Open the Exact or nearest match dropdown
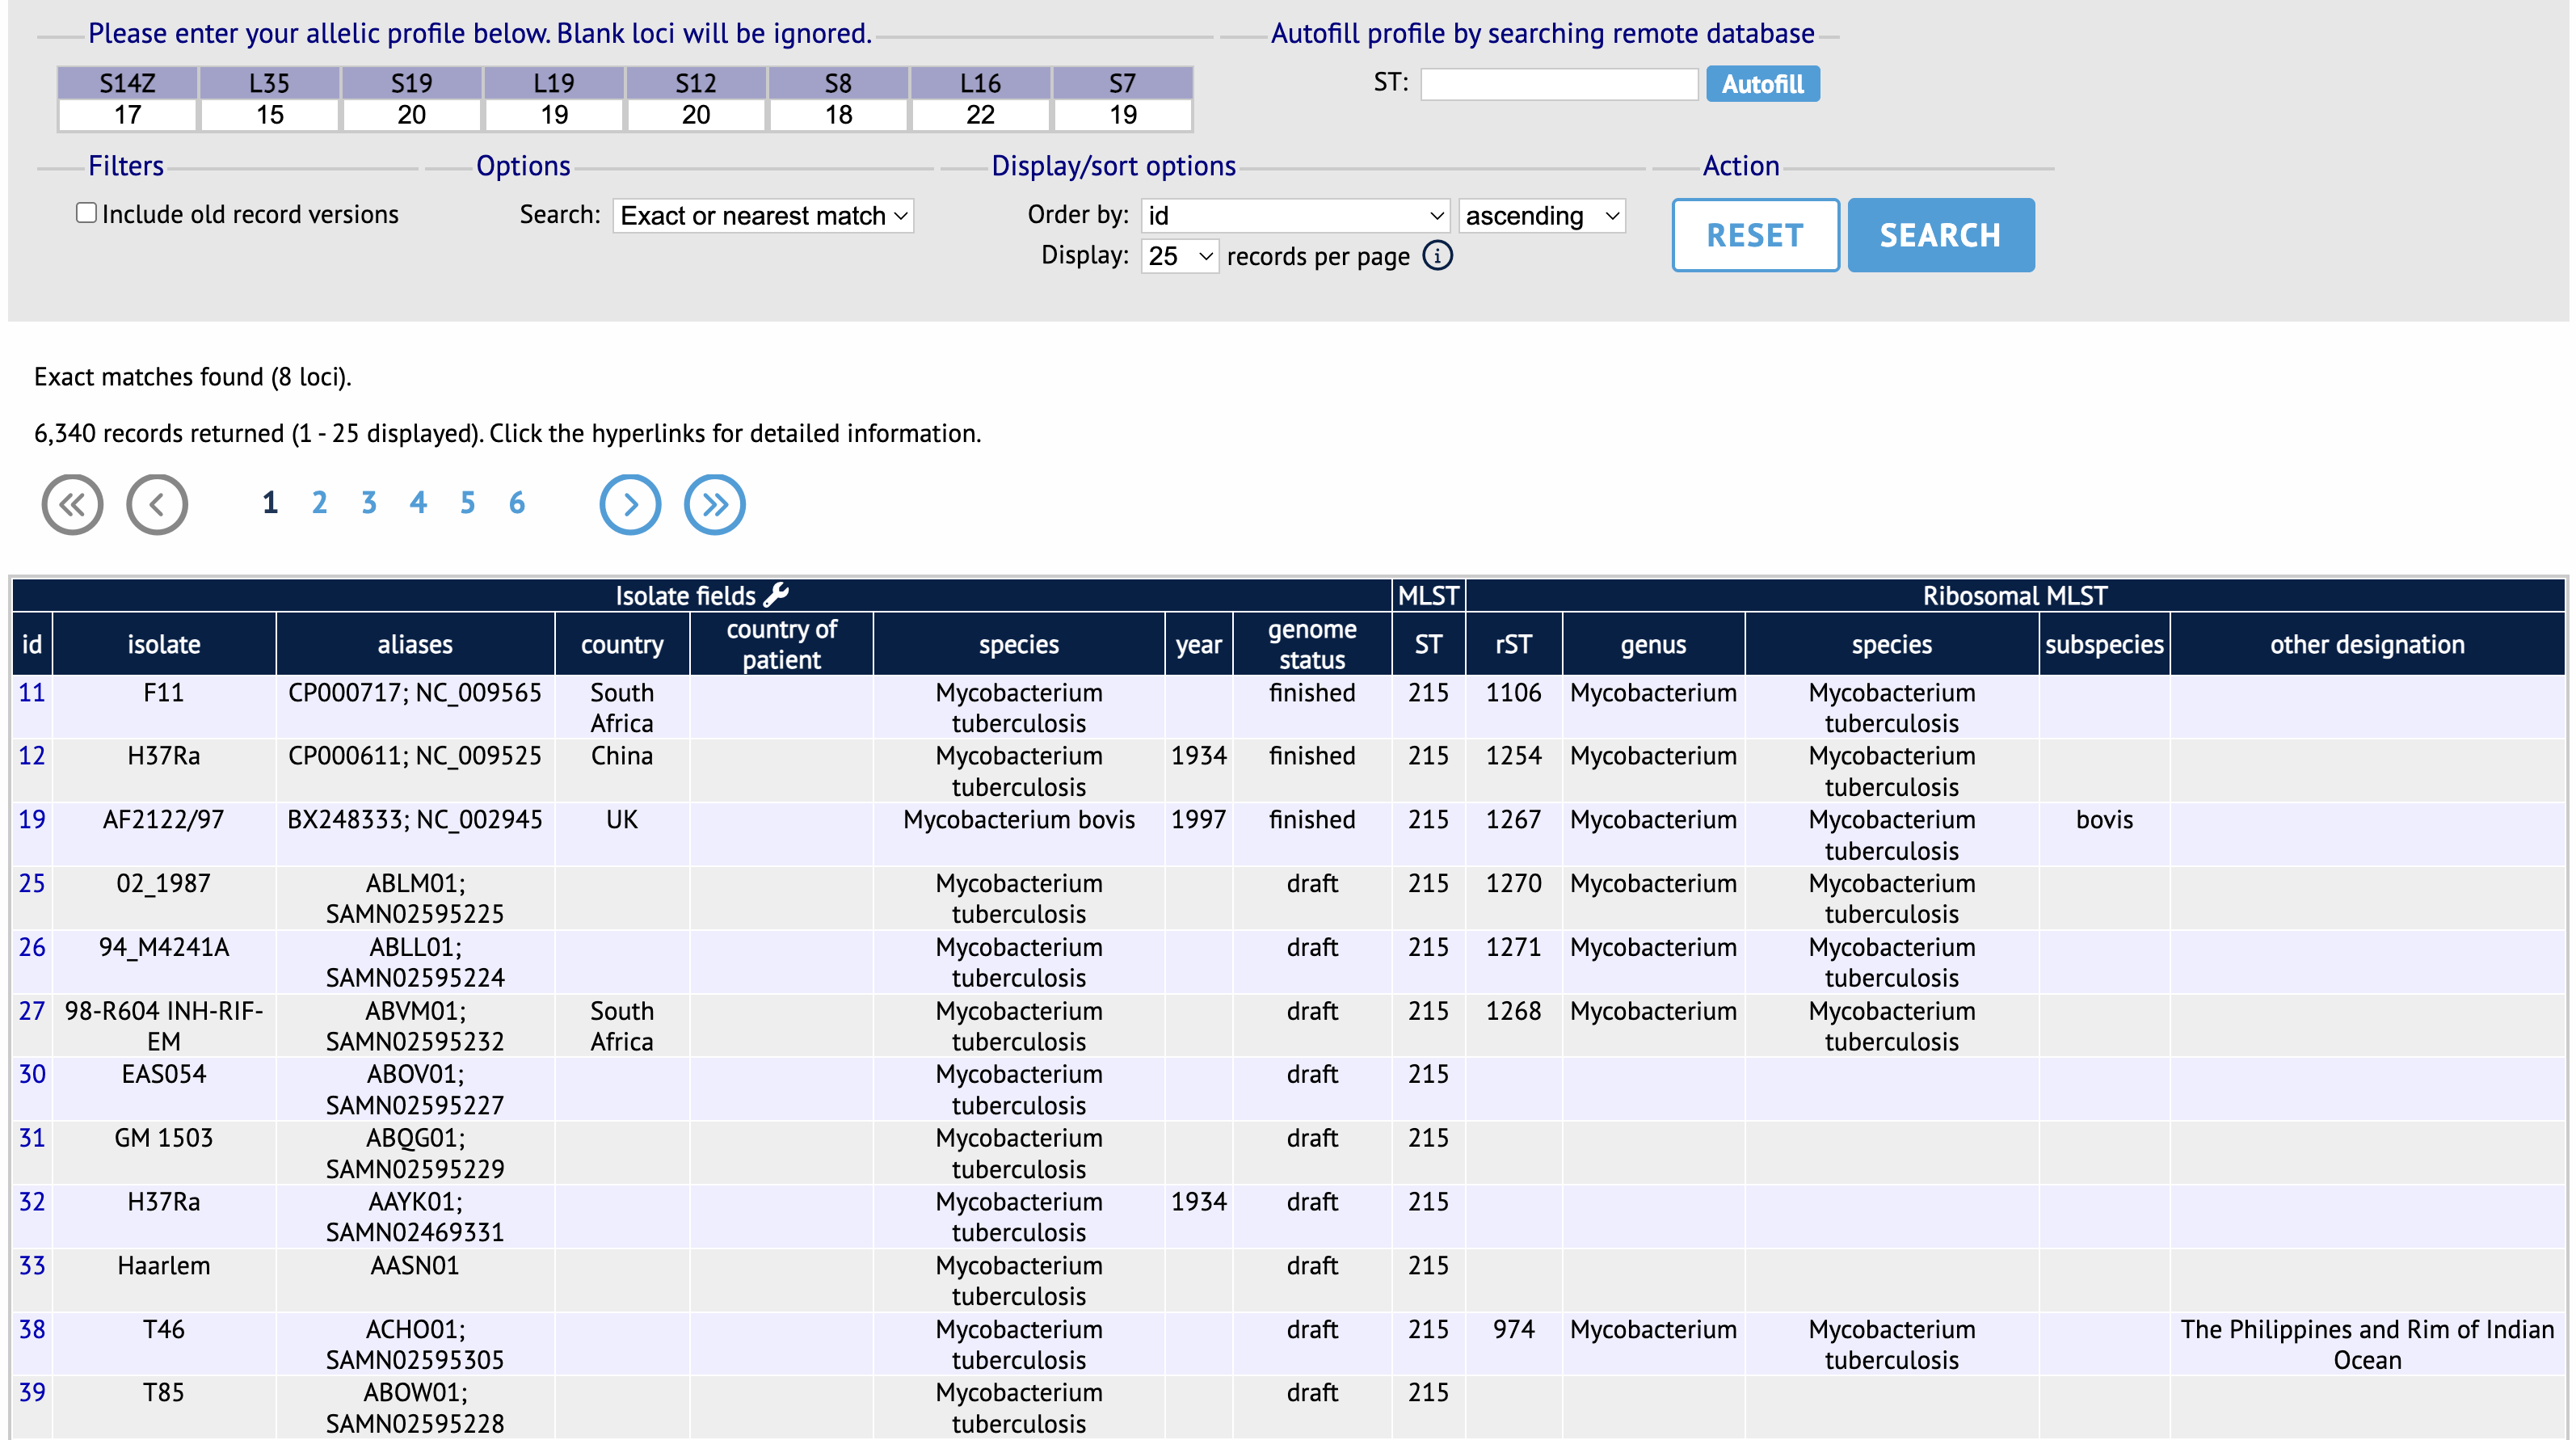Image resolution: width=2576 pixels, height=1440 pixels. pyautogui.click(x=763, y=216)
